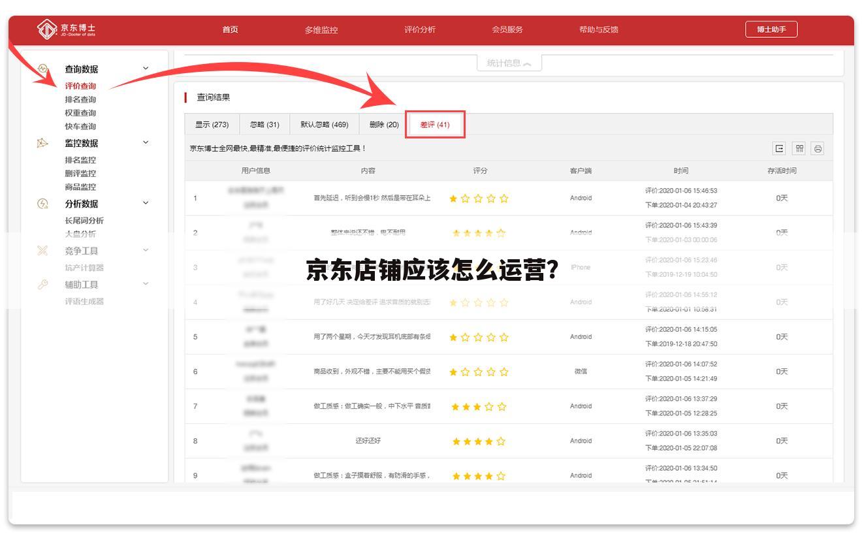Open 会员服务 in the top navigation

(x=507, y=29)
